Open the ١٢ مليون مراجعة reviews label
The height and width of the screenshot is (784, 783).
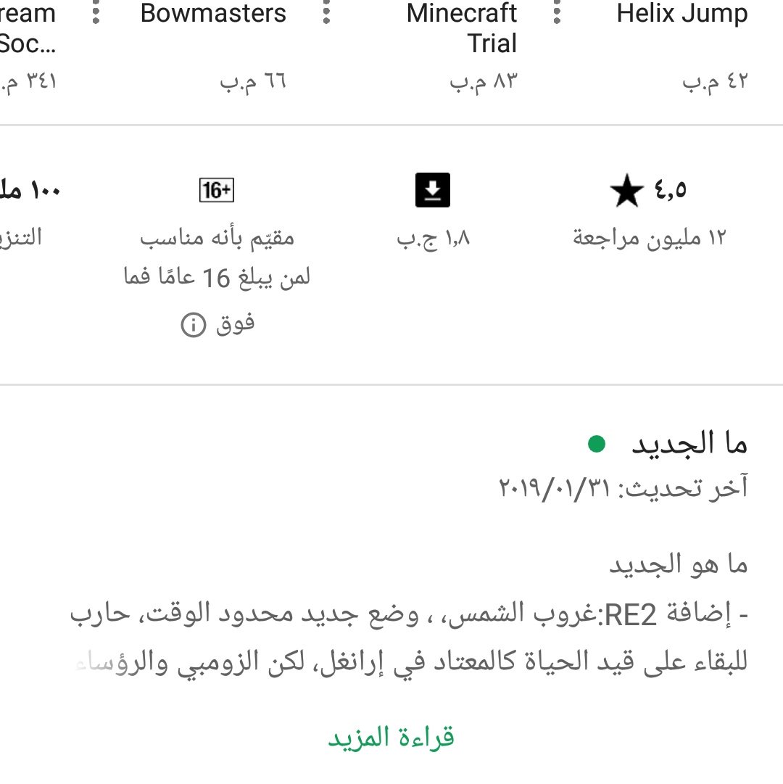(649, 238)
